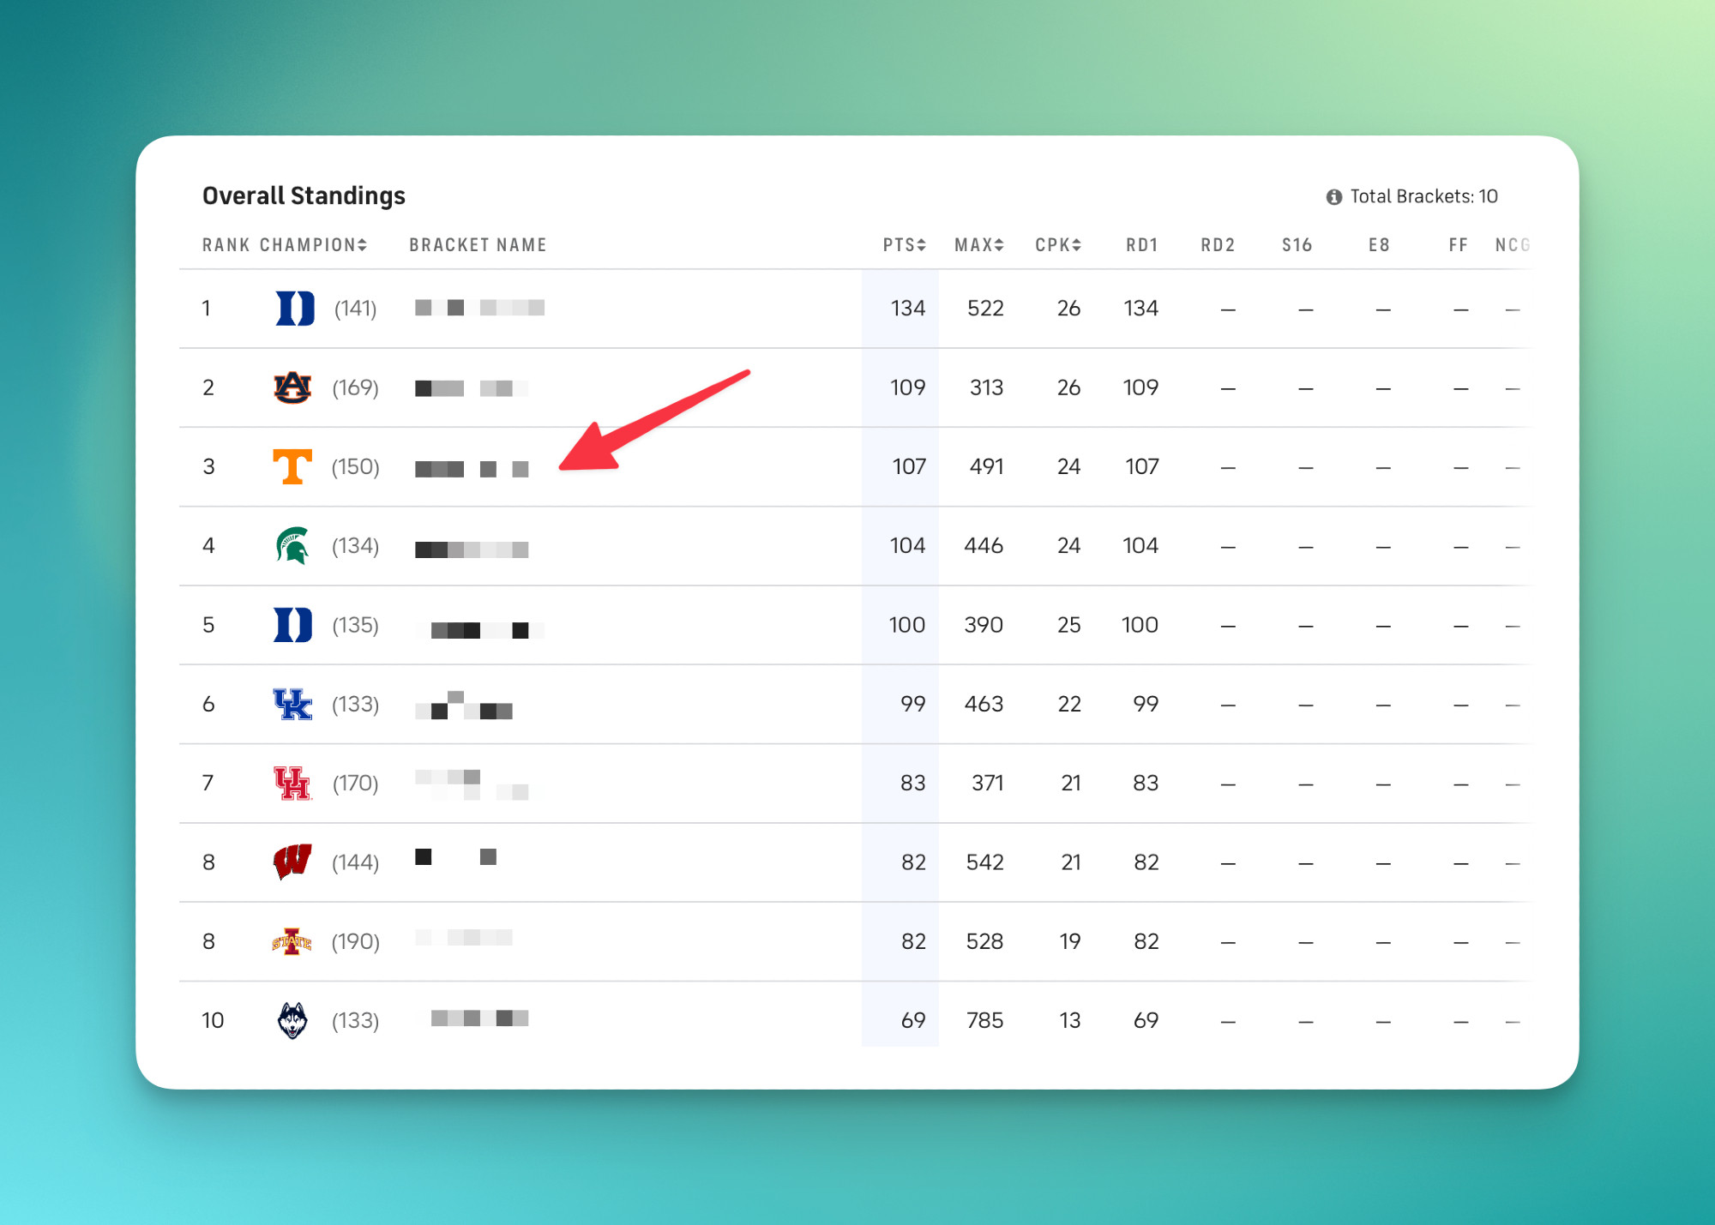Open the blurred bracket name in rank 2 row
The image size is (1715, 1225).
pyautogui.click(x=471, y=388)
